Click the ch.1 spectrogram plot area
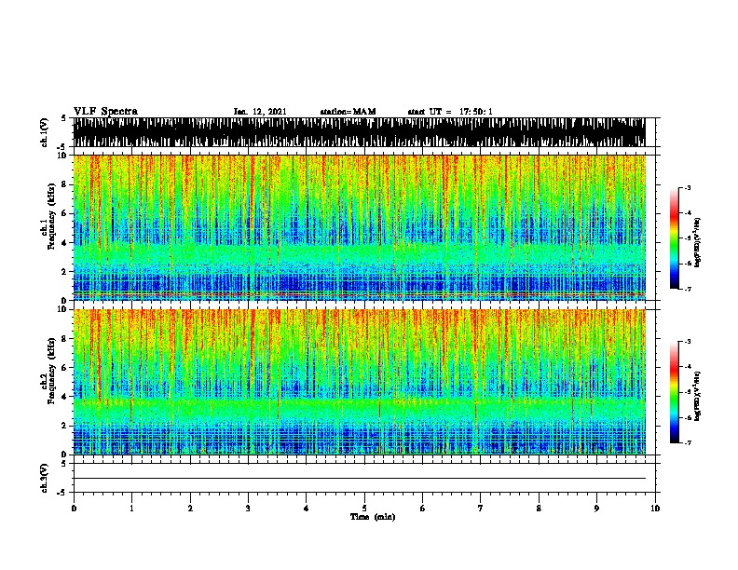This screenshot has height=570, width=738. (x=360, y=227)
